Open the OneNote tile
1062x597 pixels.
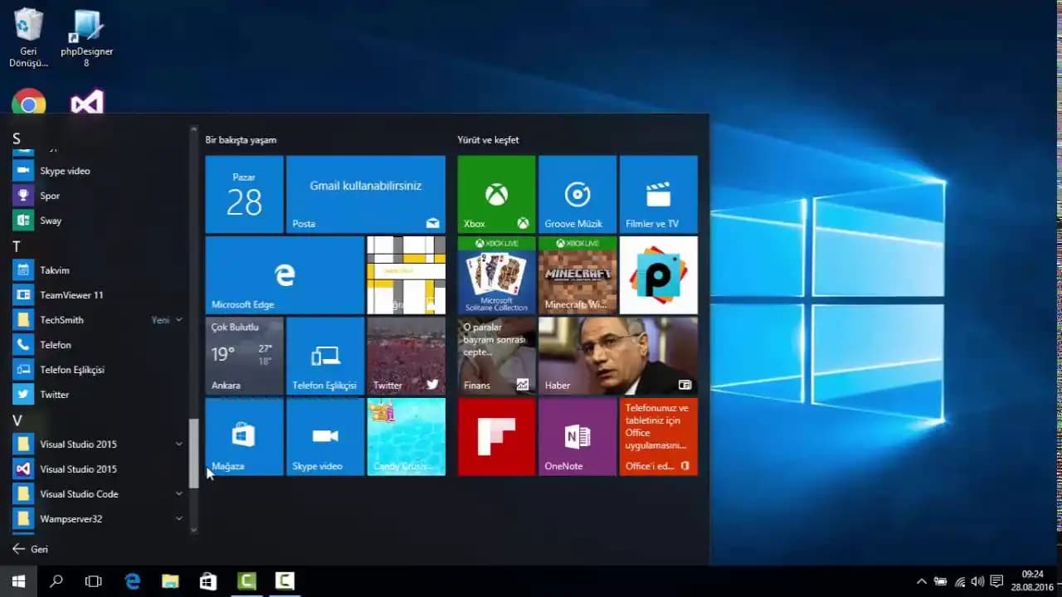[x=577, y=436]
